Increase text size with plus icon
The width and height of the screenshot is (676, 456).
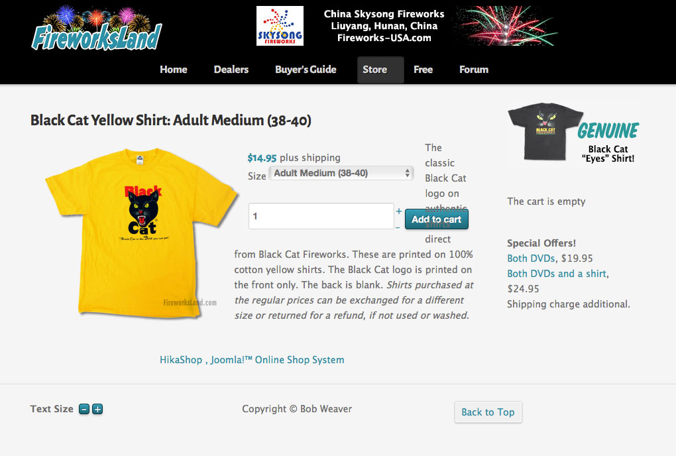pos(97,409)
